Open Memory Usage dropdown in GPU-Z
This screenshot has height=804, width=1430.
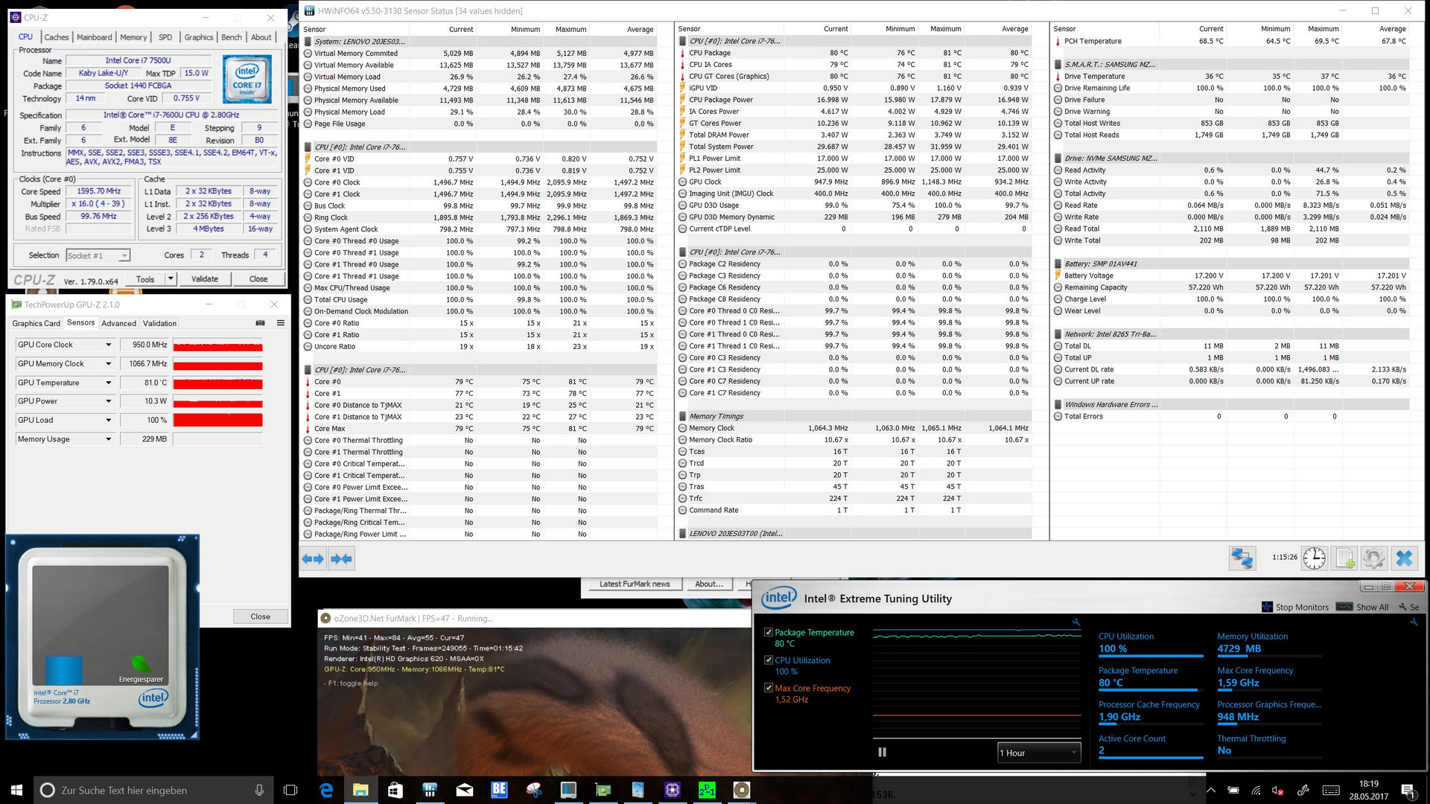point(108,439)
